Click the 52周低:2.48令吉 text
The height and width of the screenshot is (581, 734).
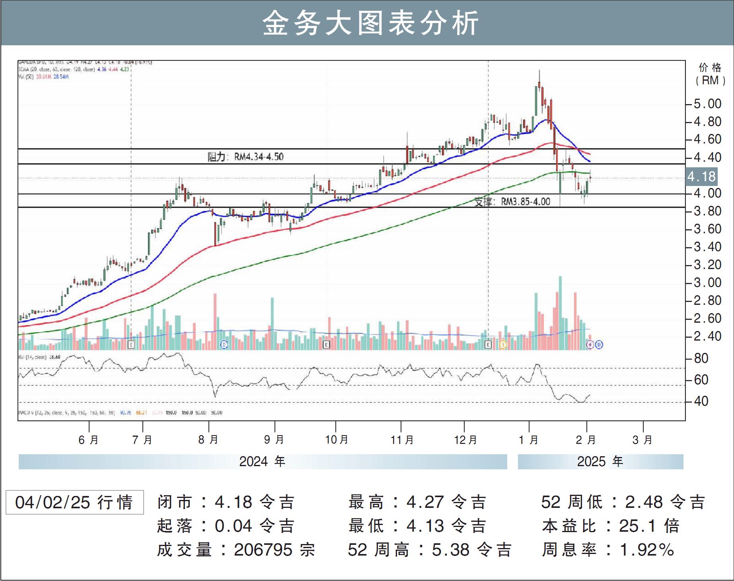pos(623,502)
